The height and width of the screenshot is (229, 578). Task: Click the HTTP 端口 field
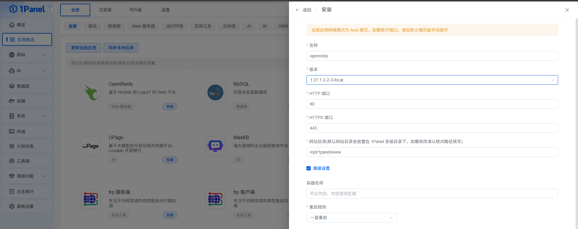pos(432,104)
